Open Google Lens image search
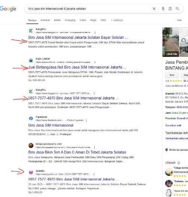Image resolution: width=188 pixels, height=197 pixels. (x=170, y=9)
